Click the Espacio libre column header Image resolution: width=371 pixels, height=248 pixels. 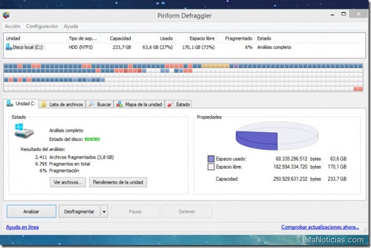[196, 38]
